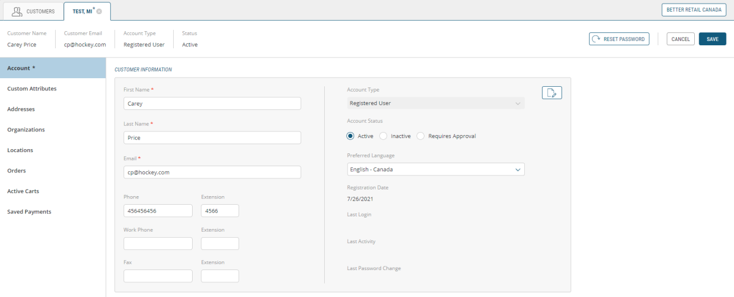Click the Reset Password button
Viewport: 734px width, 297px height.
pyautogui.click(x=619, y=39)
